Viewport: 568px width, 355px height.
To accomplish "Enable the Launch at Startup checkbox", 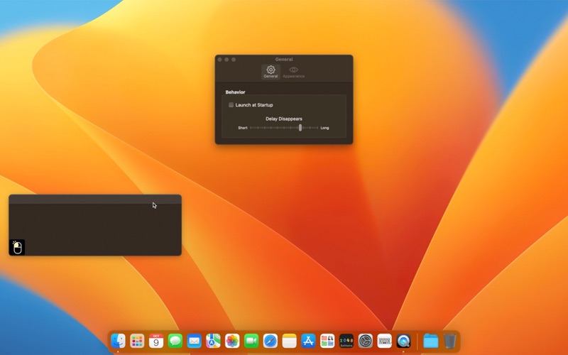I will (x=231, y=105).
